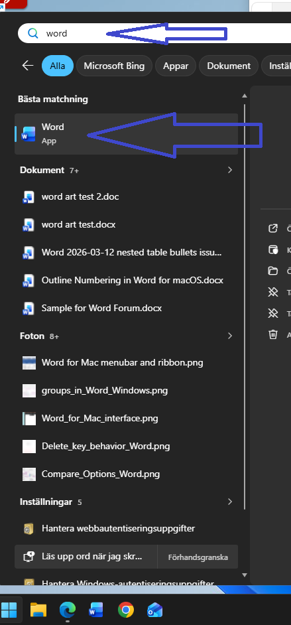Click the Förhandsgranska button

[198, 557]
